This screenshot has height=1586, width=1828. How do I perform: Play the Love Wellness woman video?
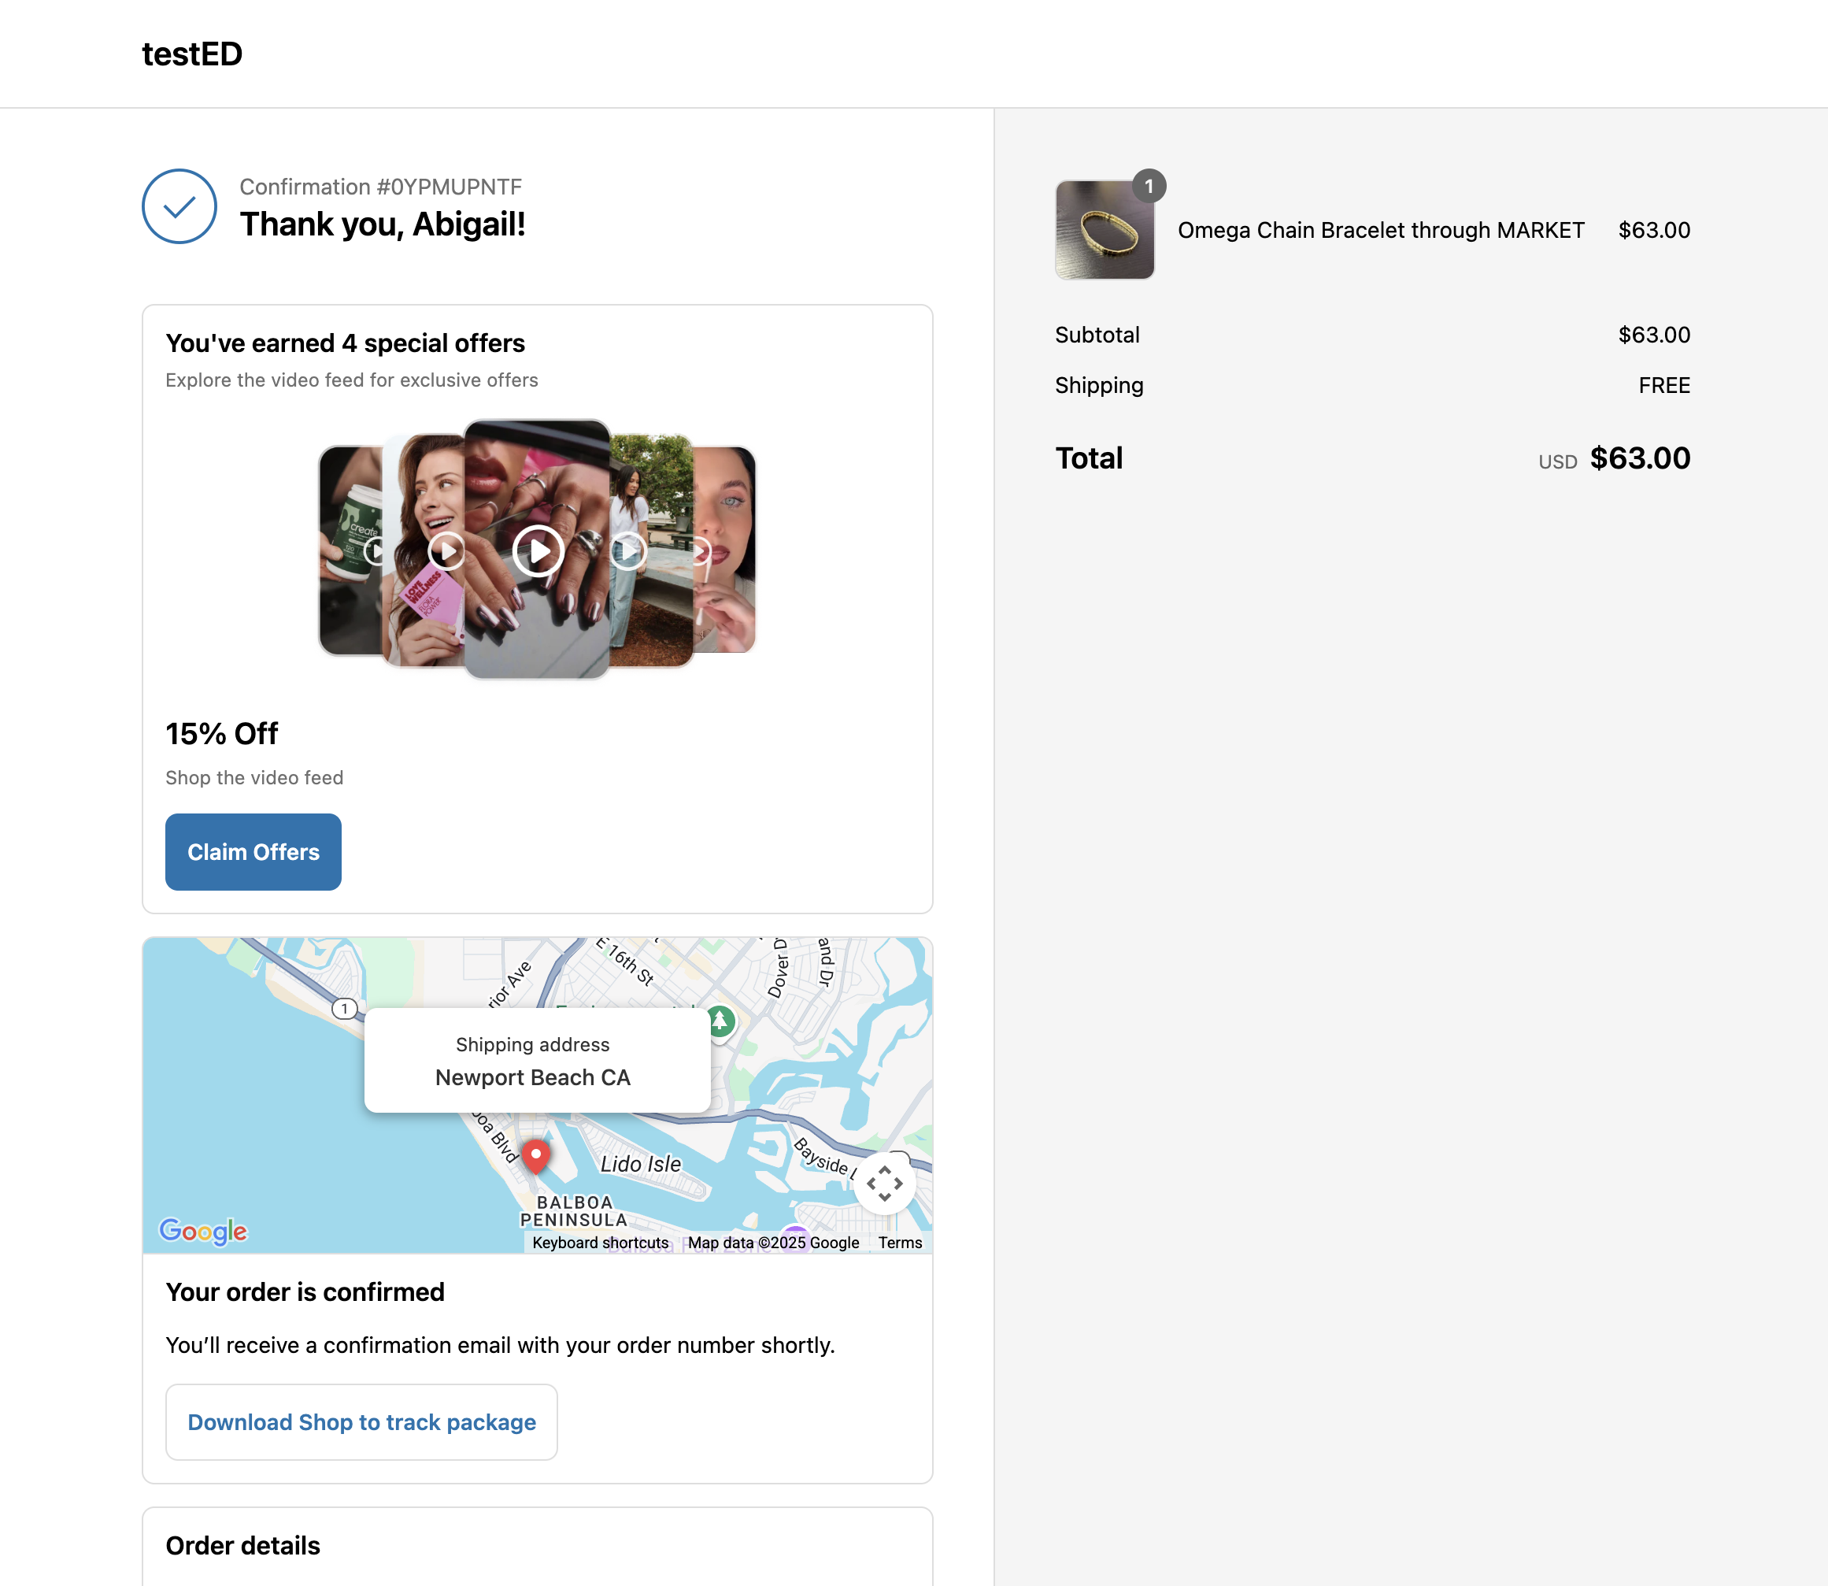pos(446,550)
